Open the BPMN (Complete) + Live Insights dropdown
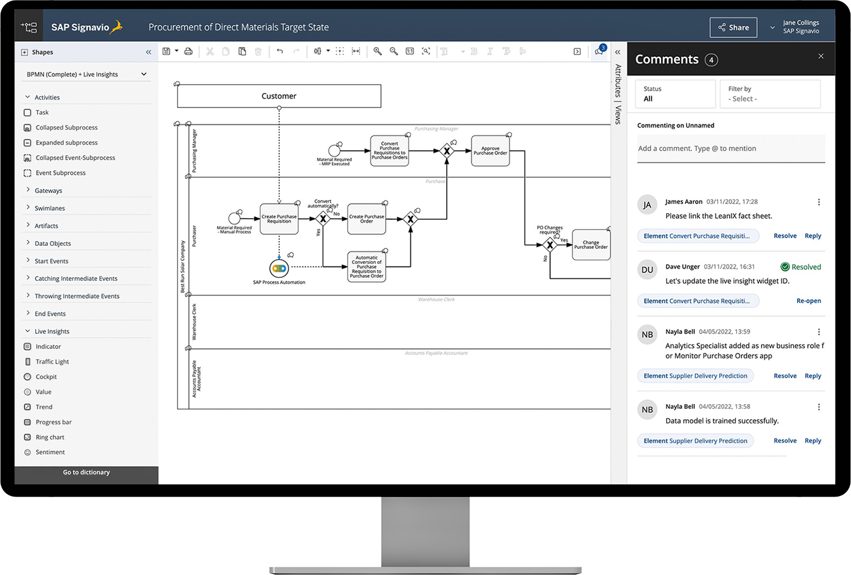 point(86,74)
